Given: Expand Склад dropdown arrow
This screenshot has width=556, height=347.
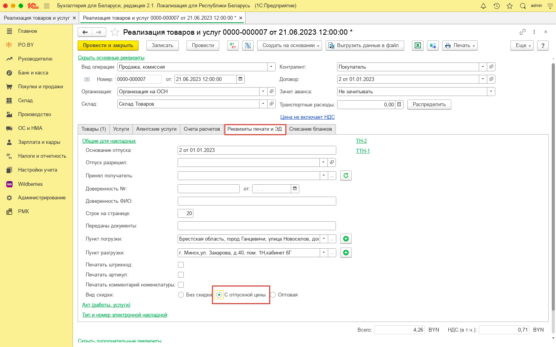Looking at the screenshot, I should coord(263,104).
